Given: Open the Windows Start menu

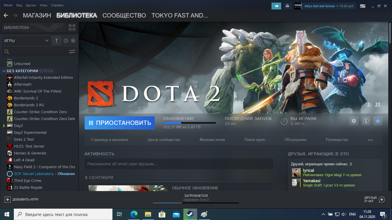Looking at the screenshot, I should (x=7, y=214).
